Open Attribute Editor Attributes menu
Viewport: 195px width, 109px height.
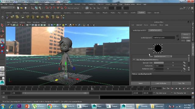tap(154, 25)
